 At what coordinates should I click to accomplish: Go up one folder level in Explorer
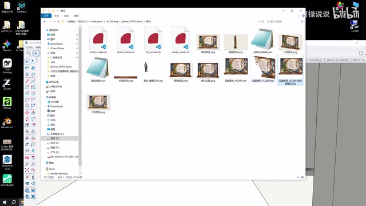(58, 22)
